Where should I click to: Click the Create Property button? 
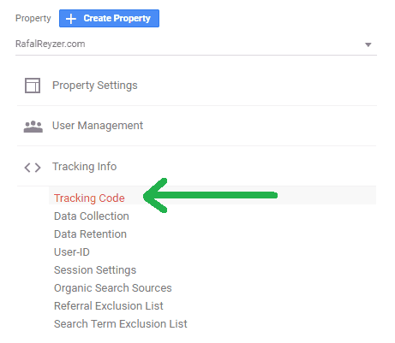tap(109, 19)
